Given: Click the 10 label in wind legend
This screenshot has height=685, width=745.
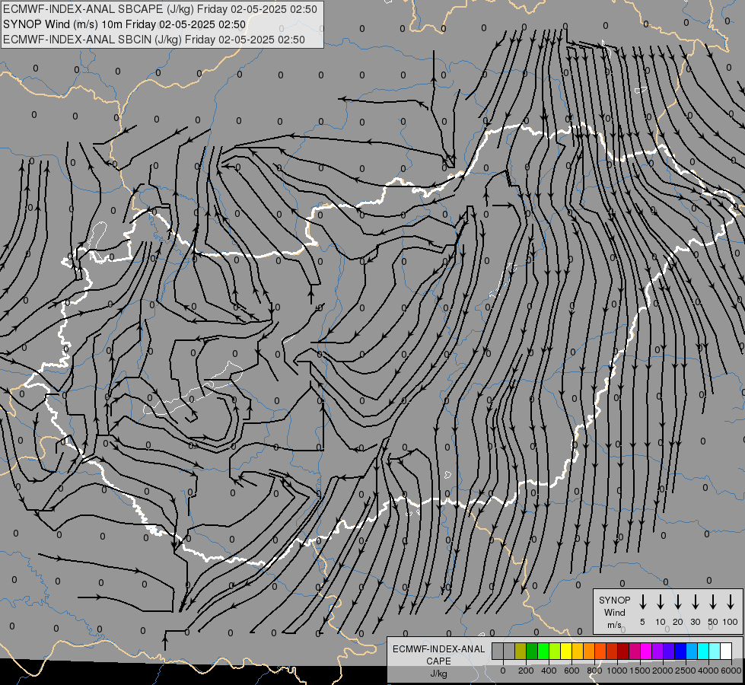Looking at the screenshot, I should (x=660, y=622).
